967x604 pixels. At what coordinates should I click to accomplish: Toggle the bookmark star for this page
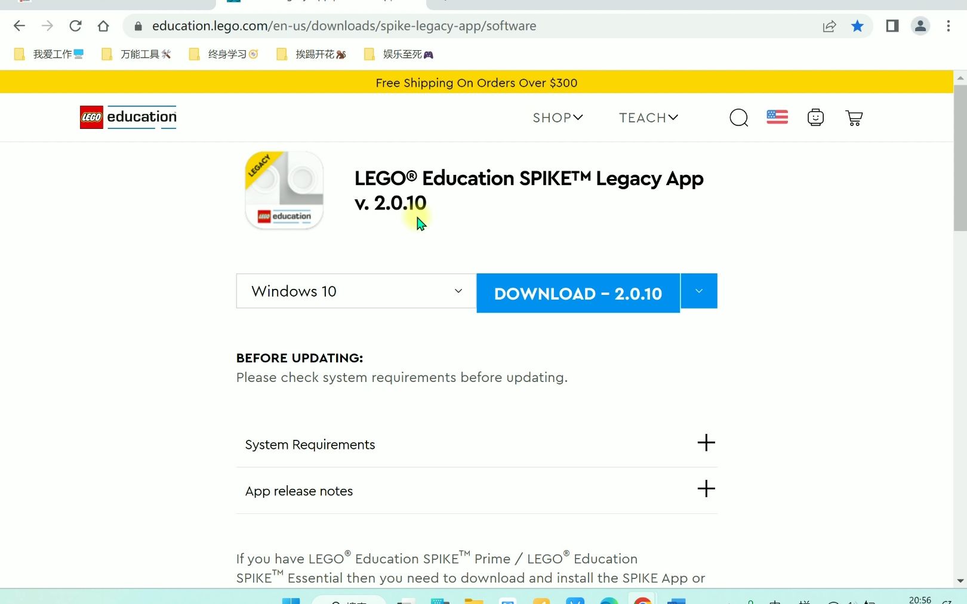click(x=857, y=26)
